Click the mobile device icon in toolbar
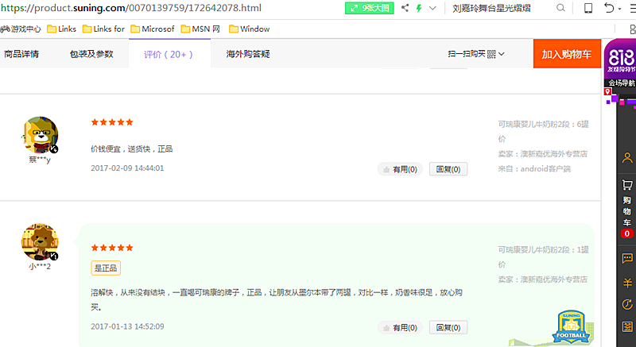 tap(588, 8)
